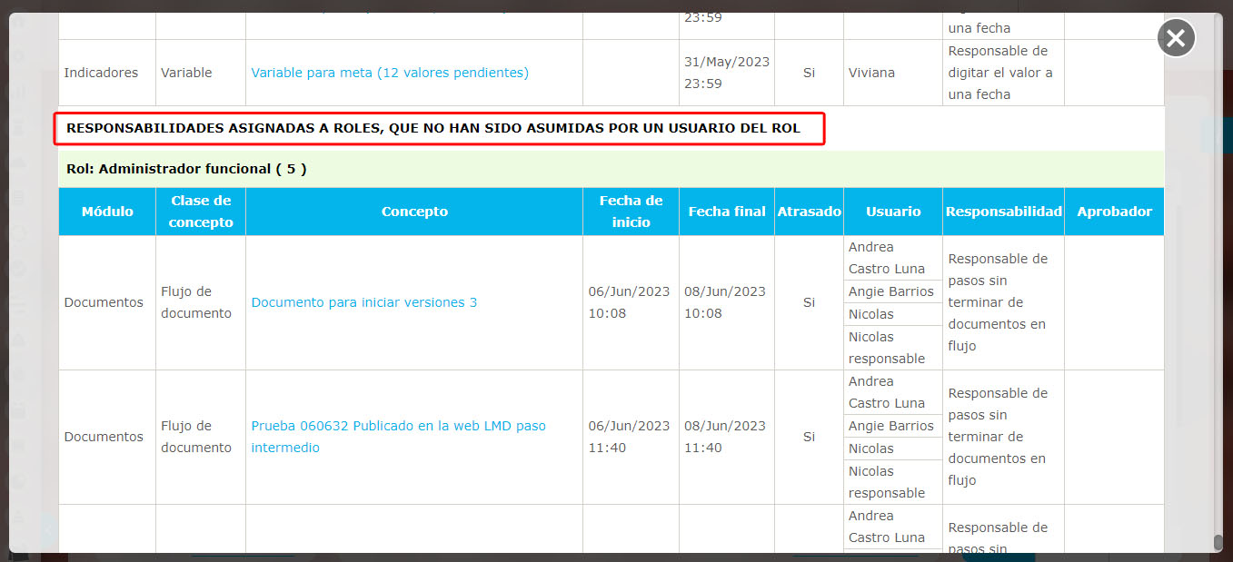The height and width of the screenshot is (562, 1233).
Task: Click the 'Fecha de inicio' column header
Action: 631,212
